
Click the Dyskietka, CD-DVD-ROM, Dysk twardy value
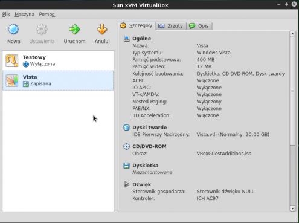click(240, 74)
